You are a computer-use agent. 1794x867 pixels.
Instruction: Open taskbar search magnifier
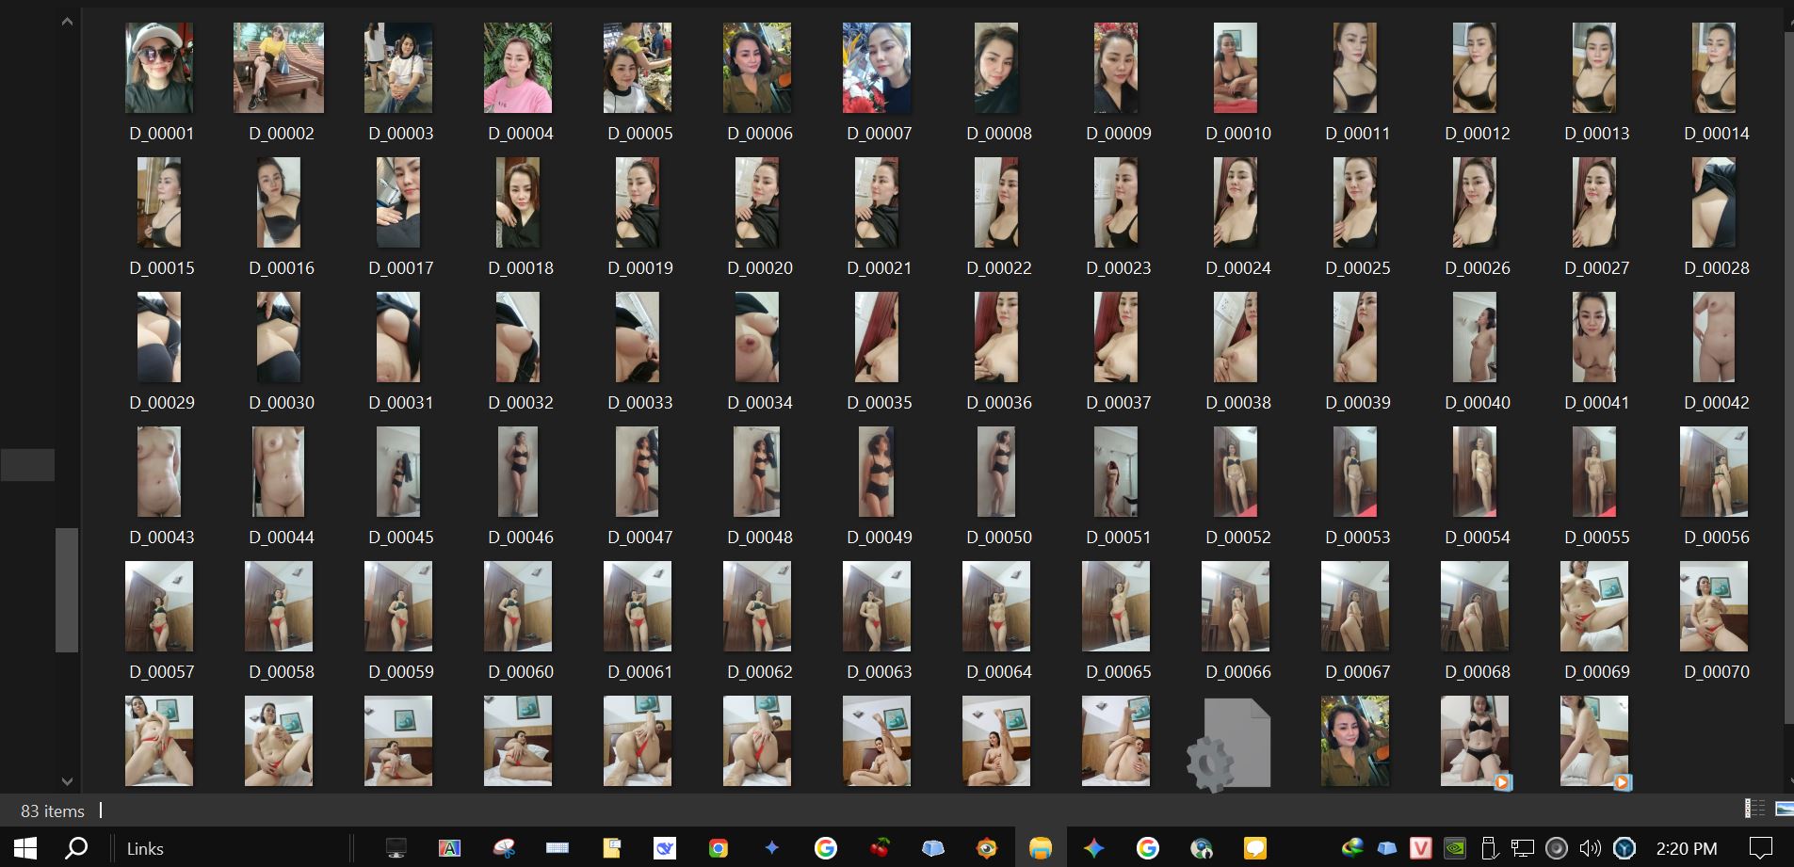76,848
